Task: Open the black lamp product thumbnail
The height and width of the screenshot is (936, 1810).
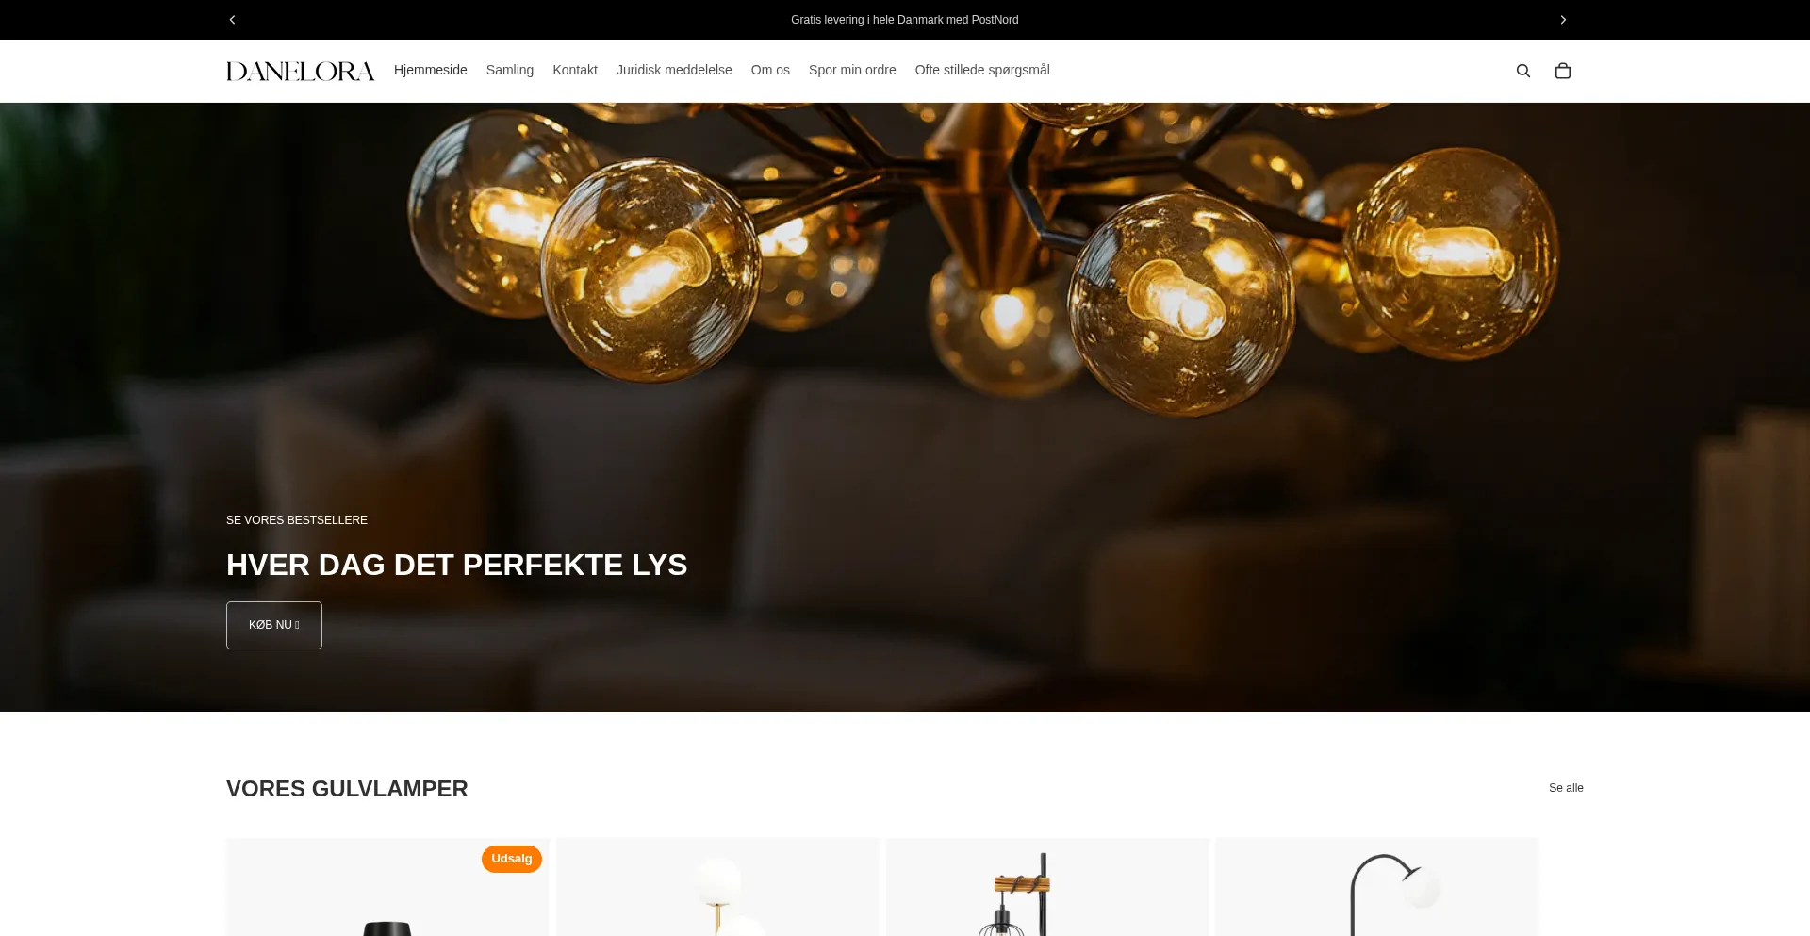Action: 387,887
